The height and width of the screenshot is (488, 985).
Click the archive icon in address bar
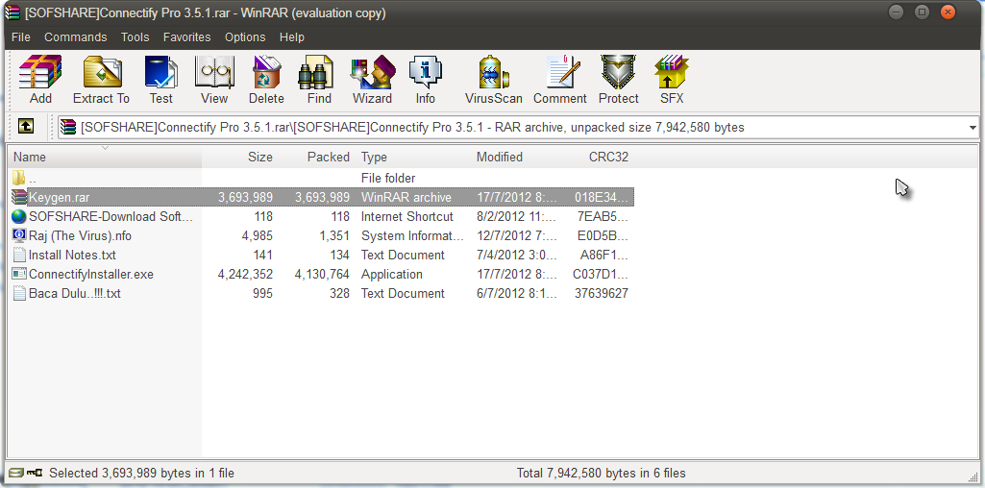68,128
